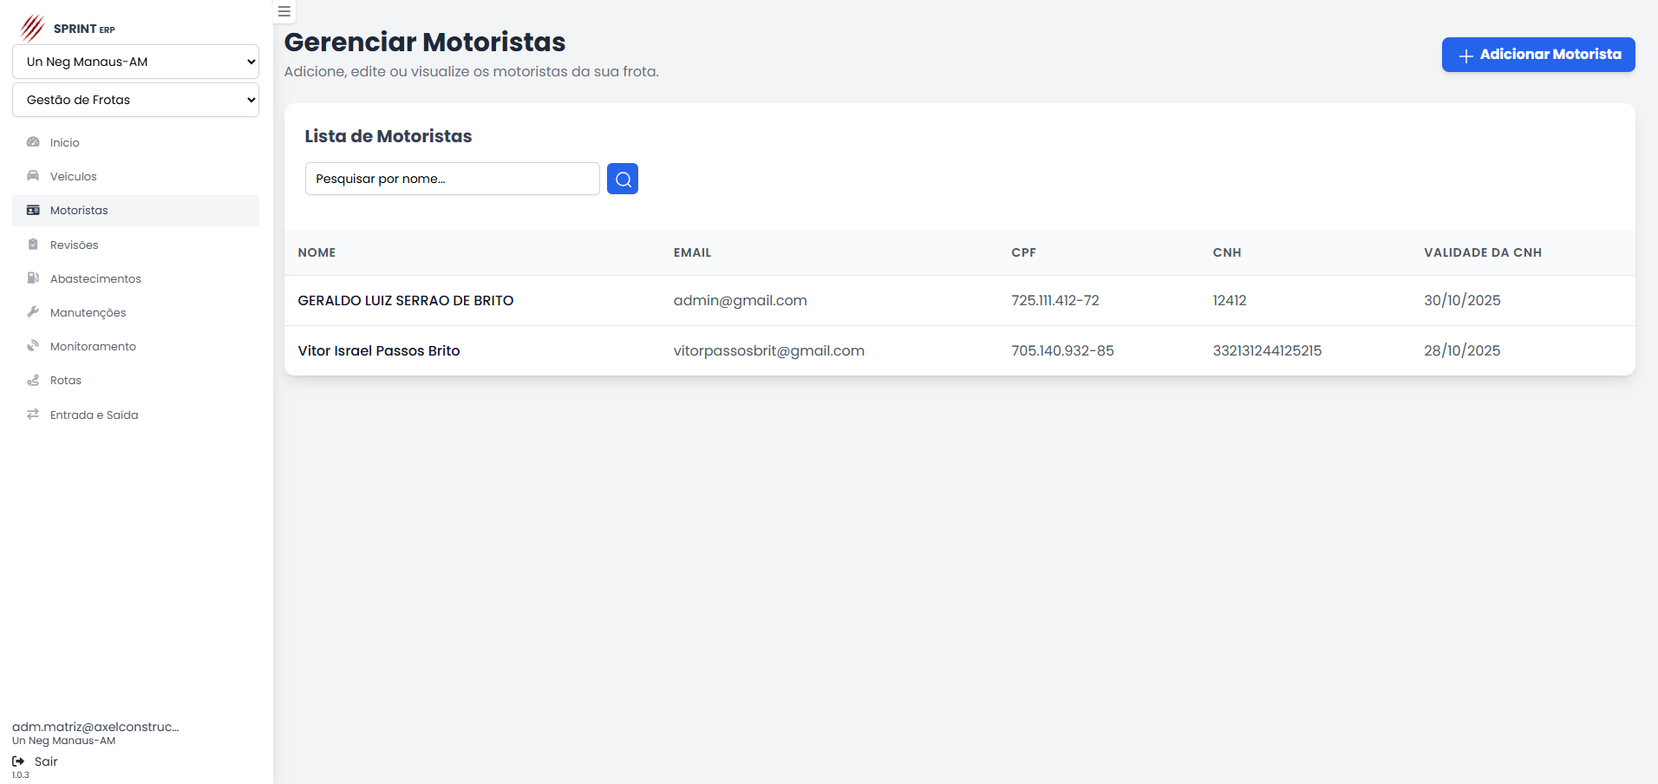Image resolution: width=1658 pixels, height=784 pixels.
Task: Click the Pesquisar por nome search field
Action: coord(452,179)
